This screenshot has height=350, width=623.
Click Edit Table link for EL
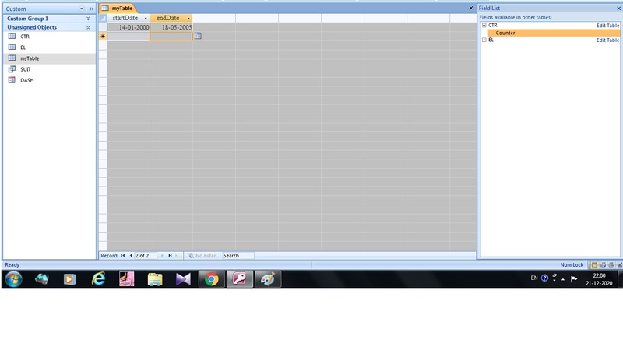click(x=607, y=40)
